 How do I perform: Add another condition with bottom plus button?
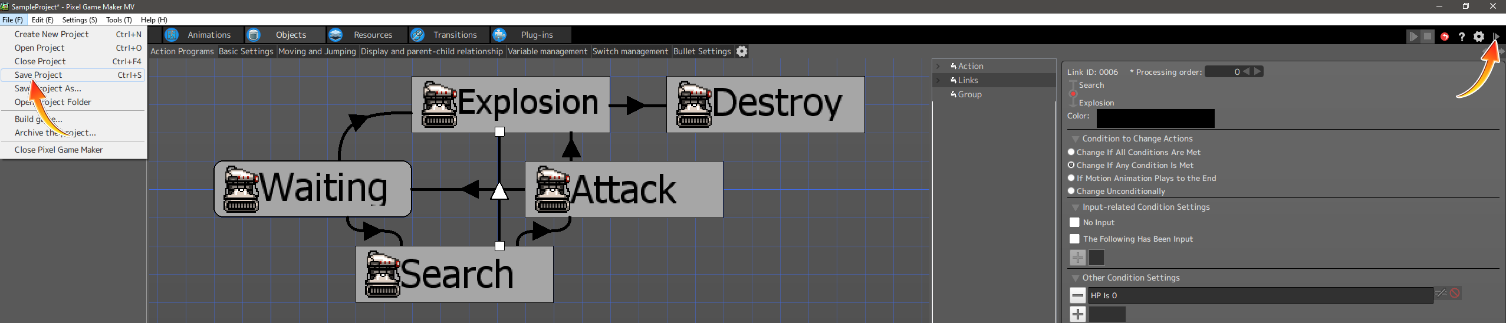pyautogui.click(x=1078, y=314)
